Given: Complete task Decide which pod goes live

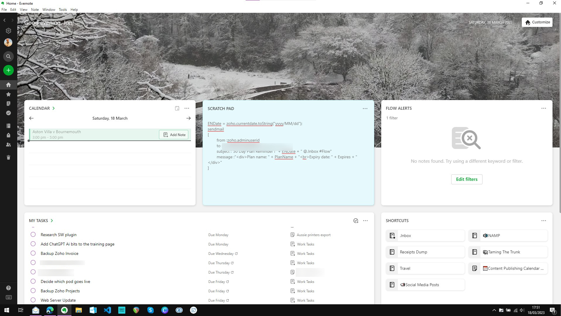Looking at the screenshot, I should [x=33, y=281].
